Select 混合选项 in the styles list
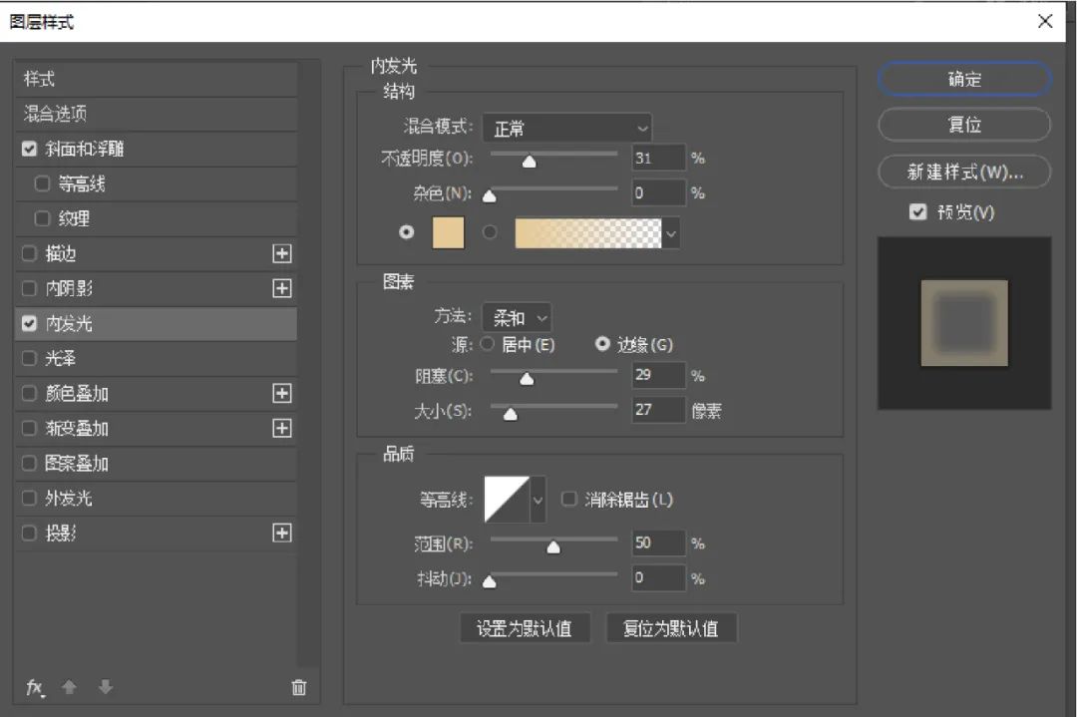This screenshot has height=717, width=1077. click(x=56, y=115)
